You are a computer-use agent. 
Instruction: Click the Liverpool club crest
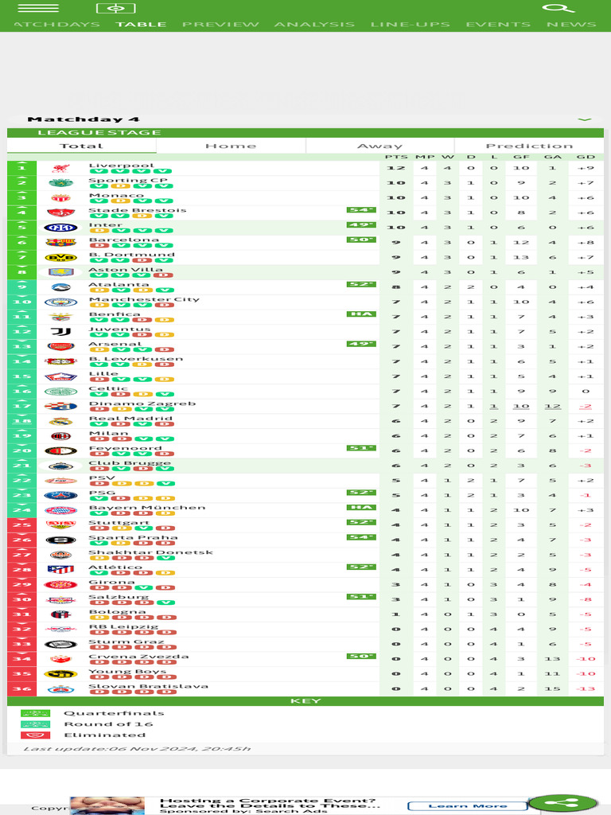tap(60, 168)
